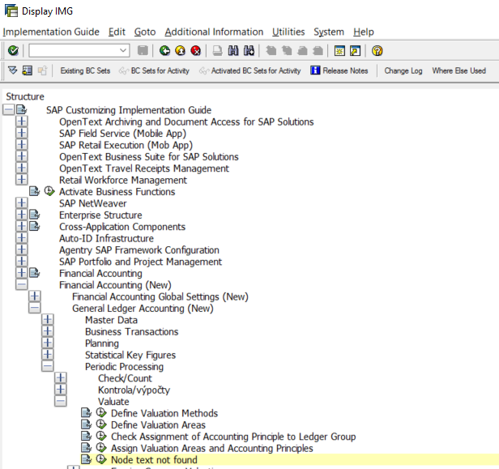Screen dimensions: 499x469
Task: Expand the Master Data node
Action: [48, 320]
